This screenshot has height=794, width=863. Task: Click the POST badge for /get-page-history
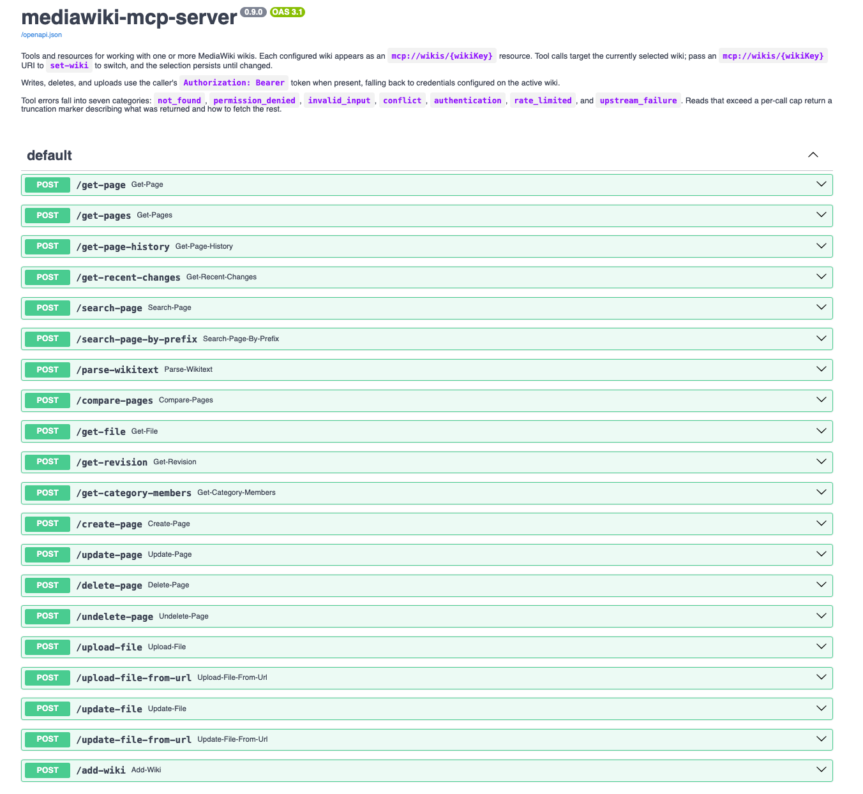pos(47,246)
